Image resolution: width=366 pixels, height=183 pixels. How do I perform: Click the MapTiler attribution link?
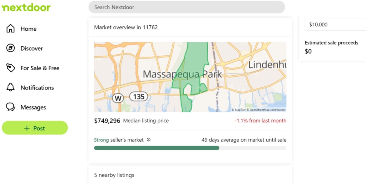(x=240, y=110)
